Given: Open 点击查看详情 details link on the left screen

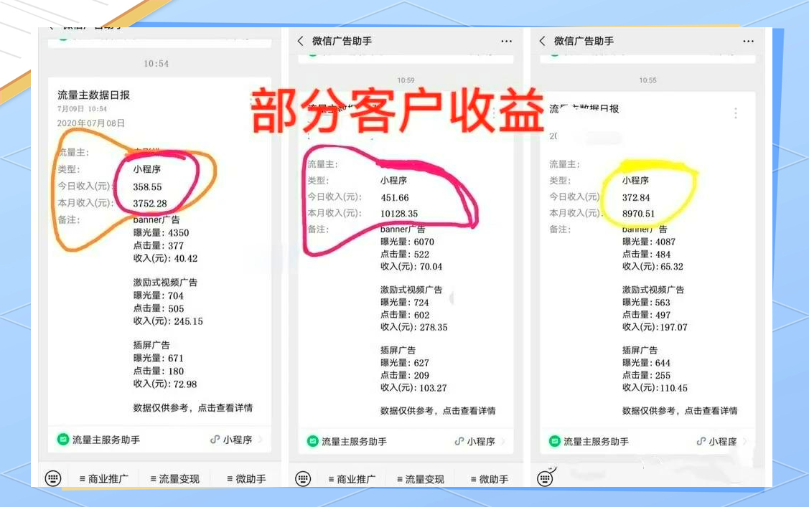Looking at the screenshot, I should (226, 409).
